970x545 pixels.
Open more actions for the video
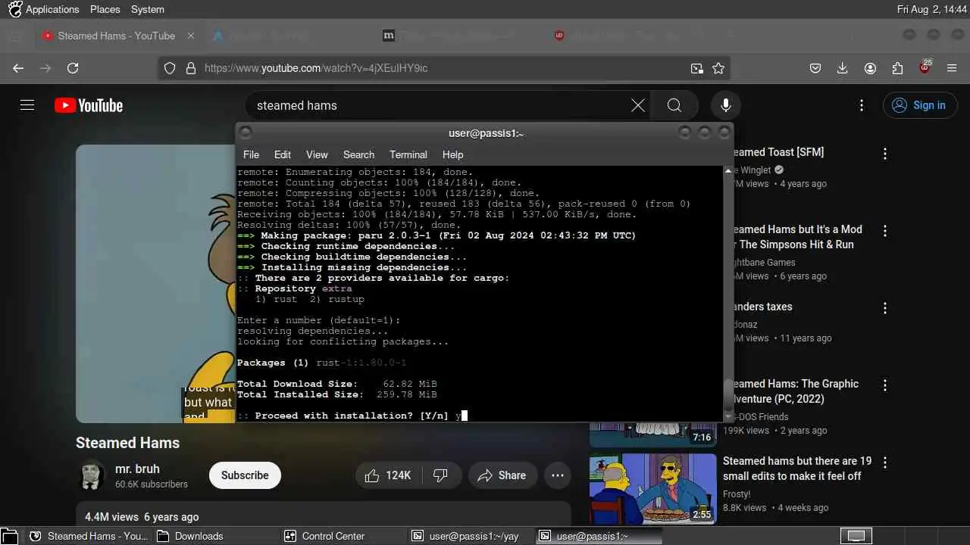coord(558,475)
